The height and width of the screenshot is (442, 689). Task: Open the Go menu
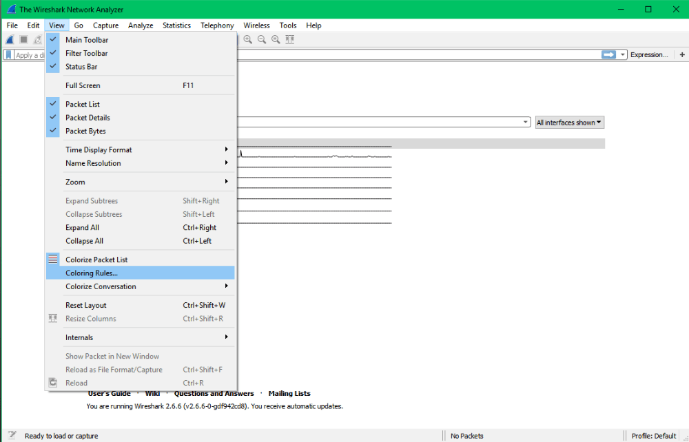point(79,25)
